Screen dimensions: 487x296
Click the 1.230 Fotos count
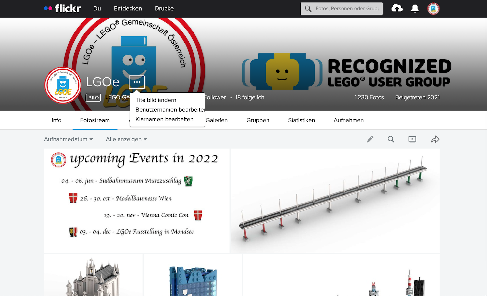[369, 97]
